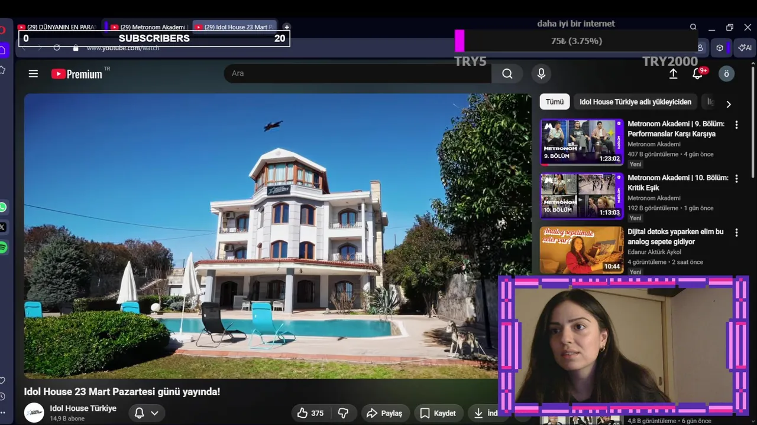
Task: Open the browser tab search magnifier
Action: [x=693, y=27]
